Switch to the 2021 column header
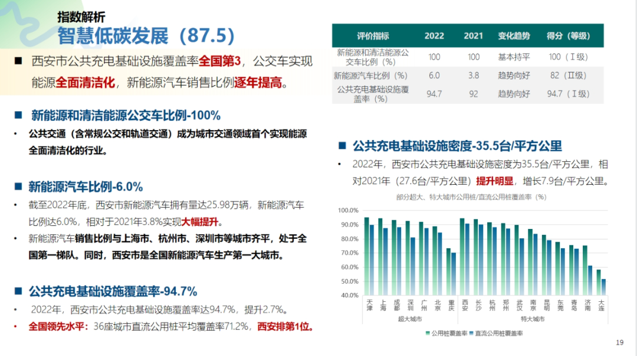637x356 pixels. [473, 36]
